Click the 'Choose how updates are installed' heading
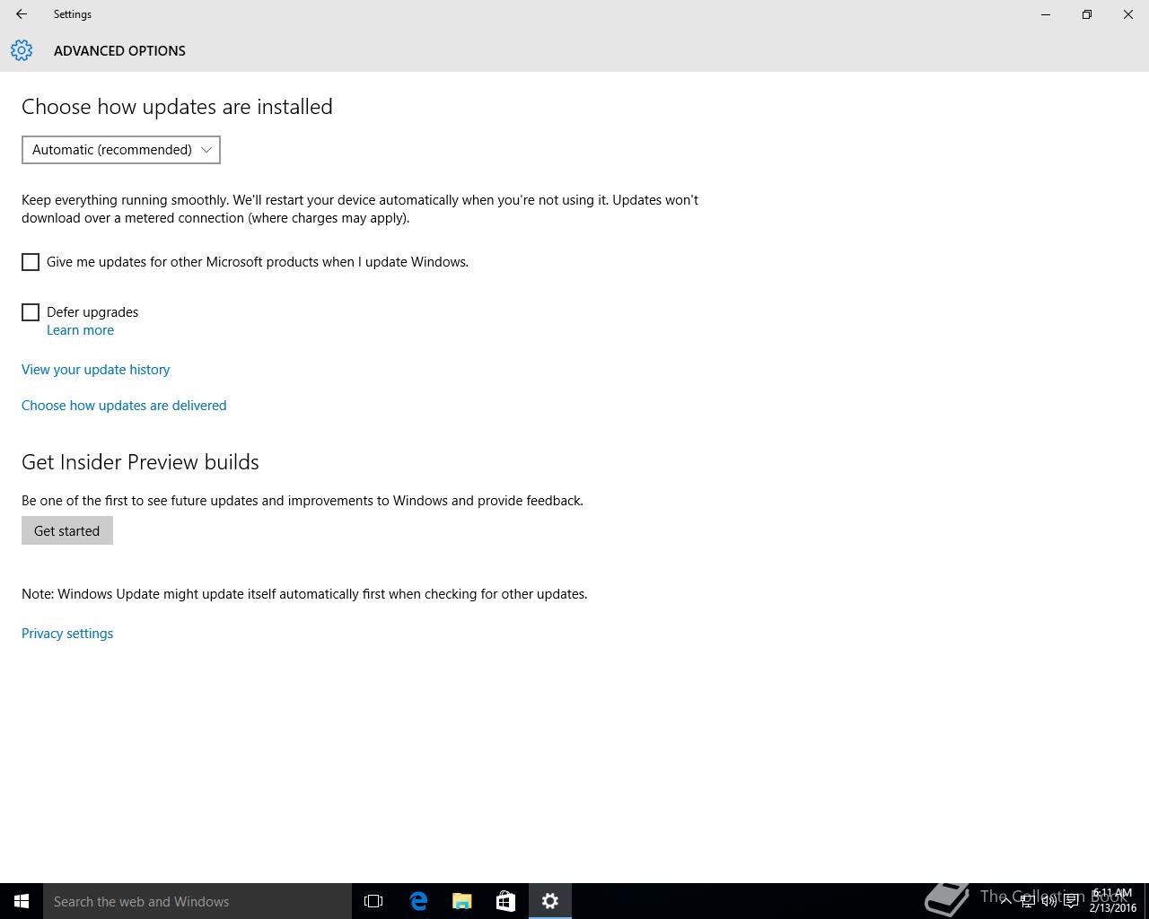This screenshot has width=1149, height=919. [x=177, y=107]
